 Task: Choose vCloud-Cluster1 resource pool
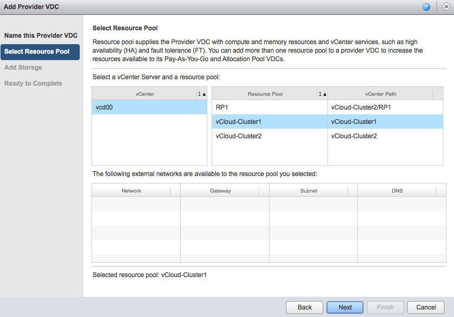[x=269, y=122]
